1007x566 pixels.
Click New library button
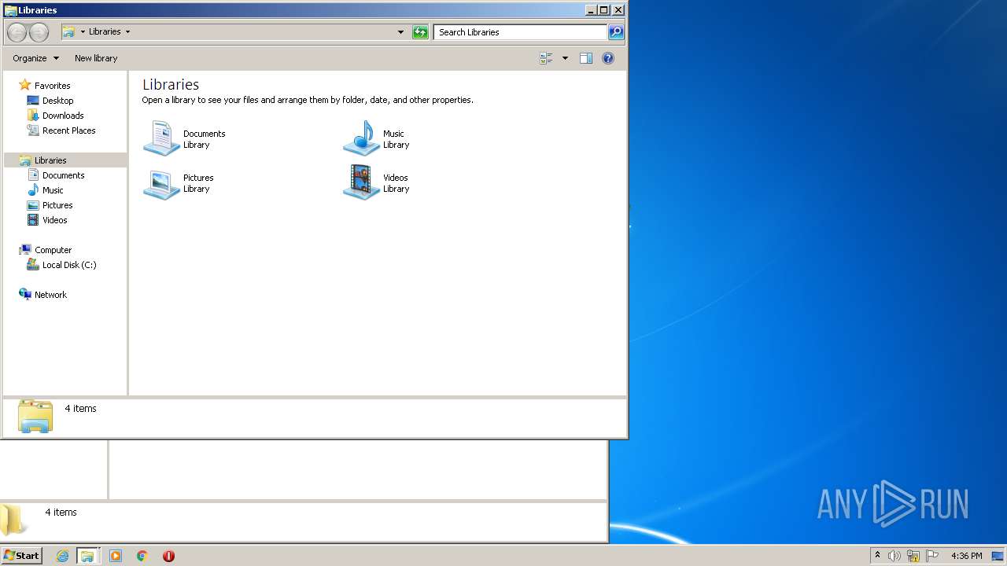click(96, 58)
